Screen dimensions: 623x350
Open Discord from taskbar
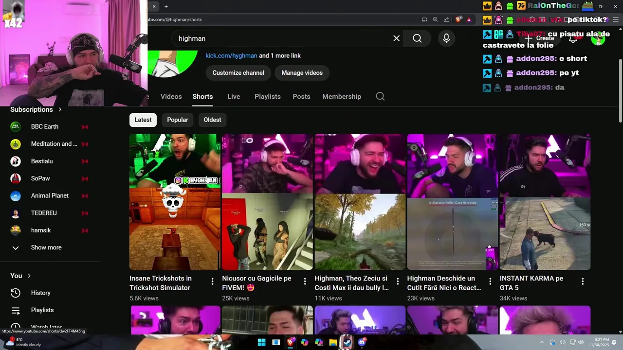(362, 342)
